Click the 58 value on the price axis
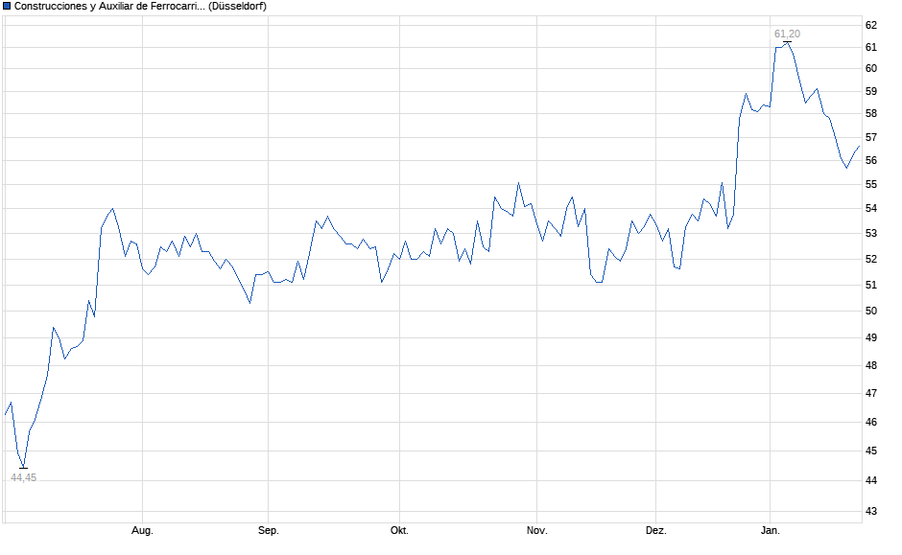Screen dimensions: 902x555 [x=870, y=113]
